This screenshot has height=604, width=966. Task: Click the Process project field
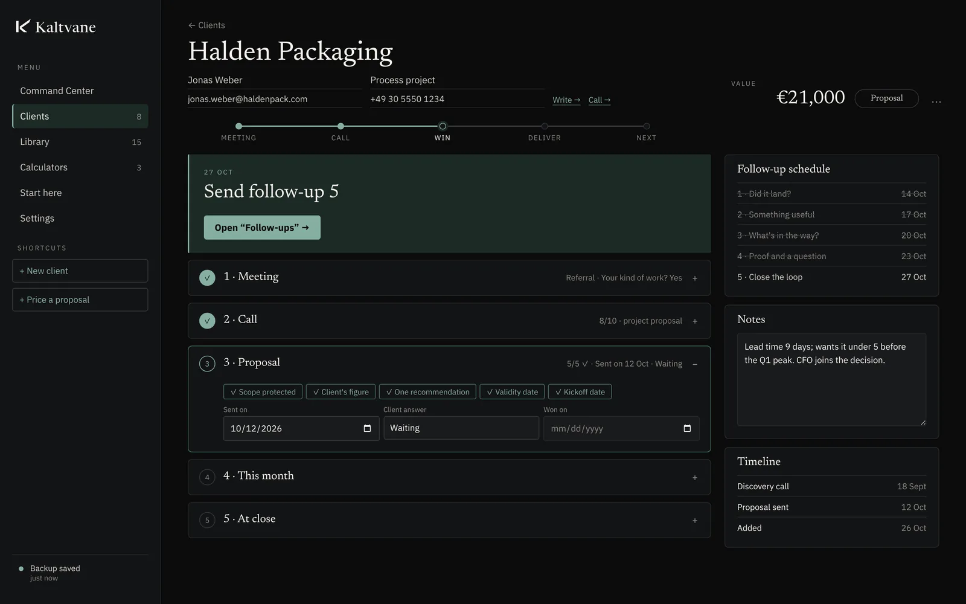click(x=457, y=80)
